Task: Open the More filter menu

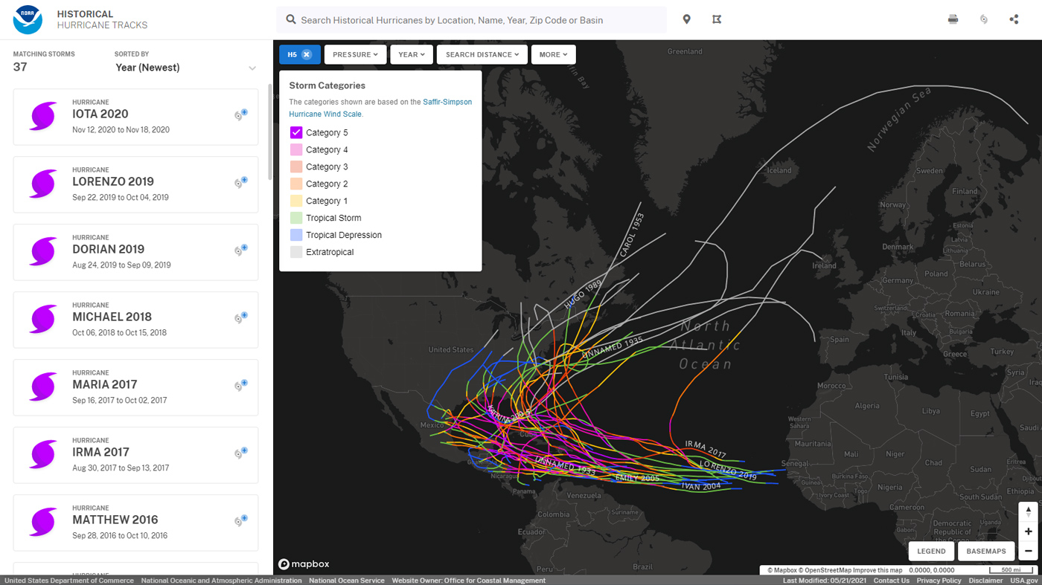Action: click(x=553, y=54)
